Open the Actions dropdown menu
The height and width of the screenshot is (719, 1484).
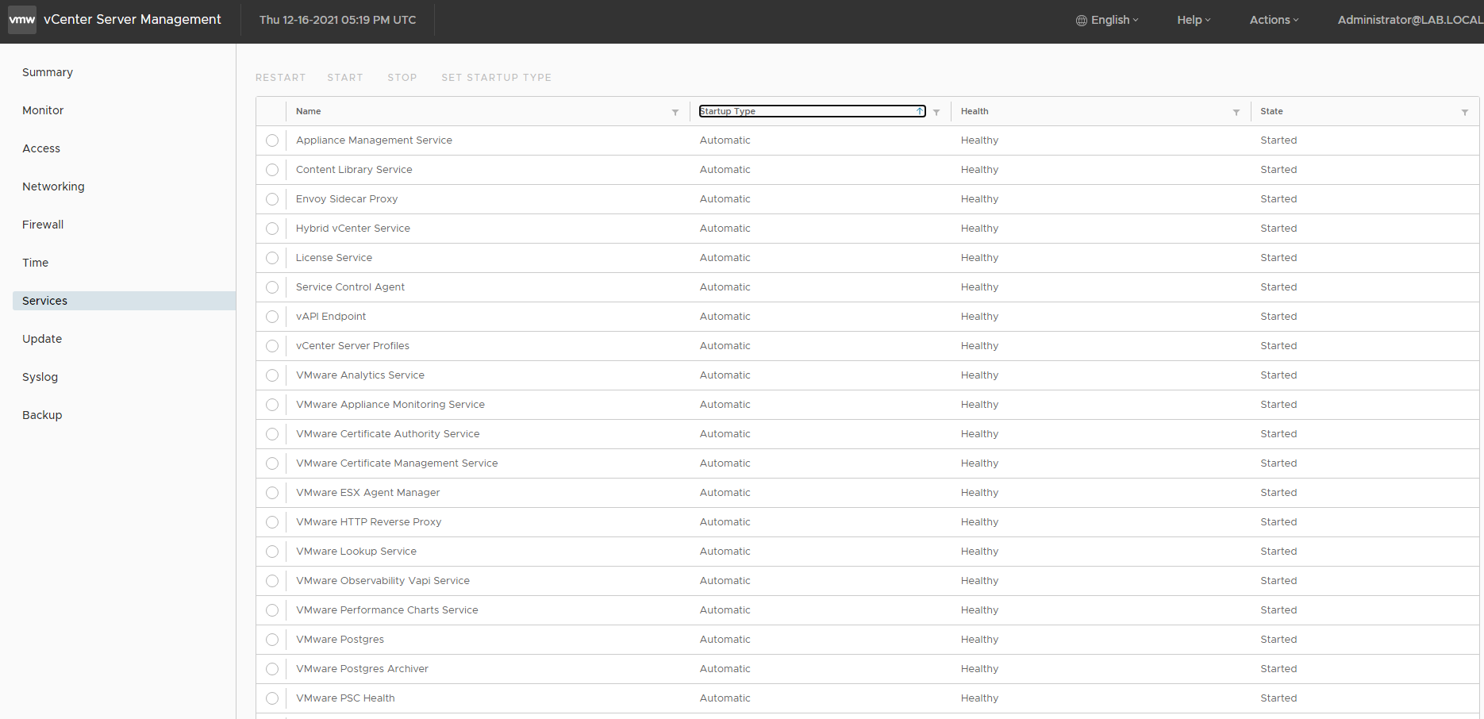click(1274, 20)
